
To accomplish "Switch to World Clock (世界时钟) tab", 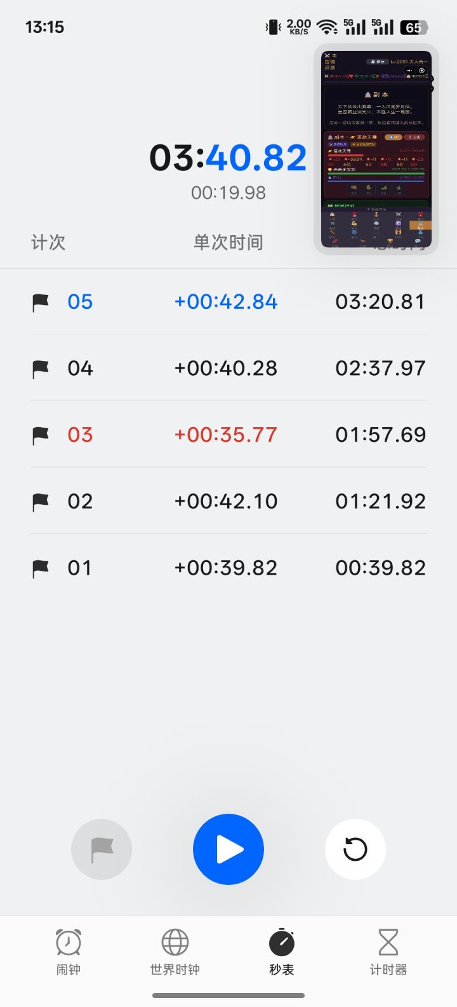I will coord(175,952).
